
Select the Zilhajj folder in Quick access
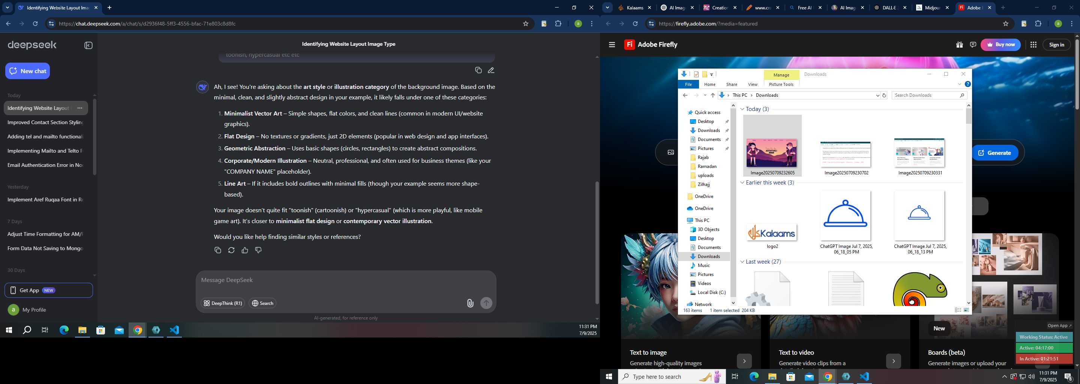[x=703, y=184]
